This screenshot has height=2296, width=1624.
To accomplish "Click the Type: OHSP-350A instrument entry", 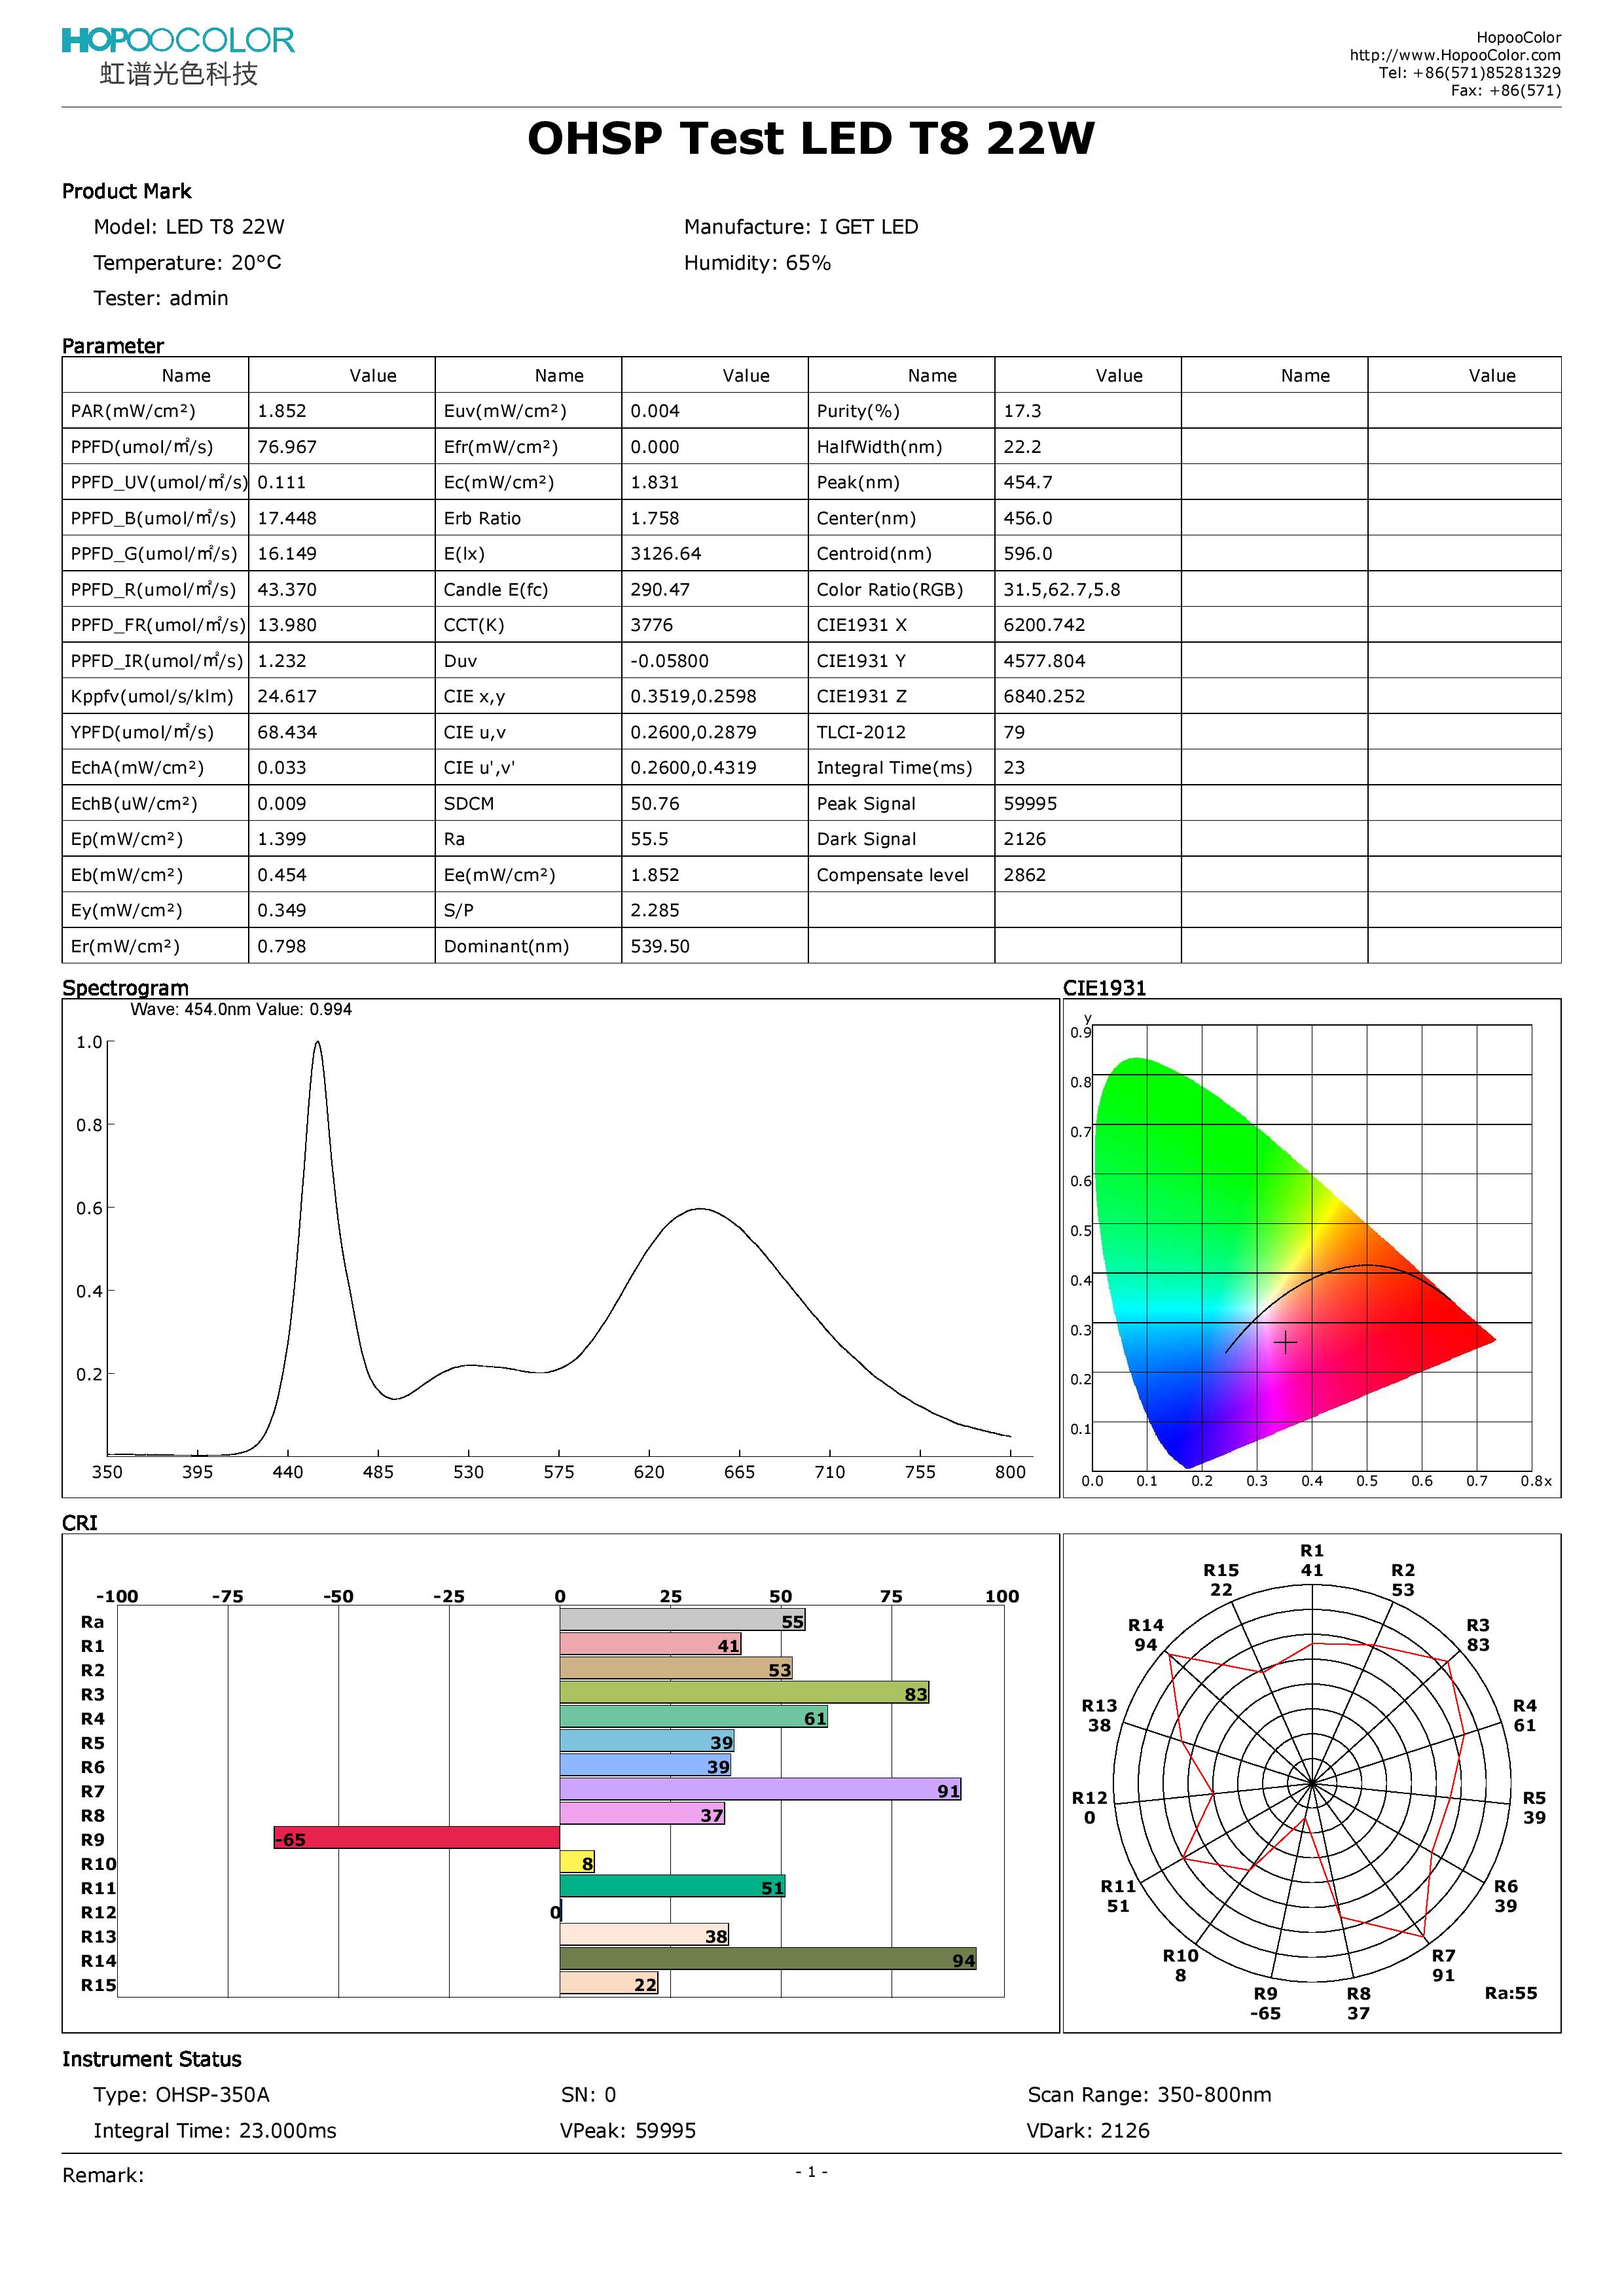I will click(x=181, y=2095).
